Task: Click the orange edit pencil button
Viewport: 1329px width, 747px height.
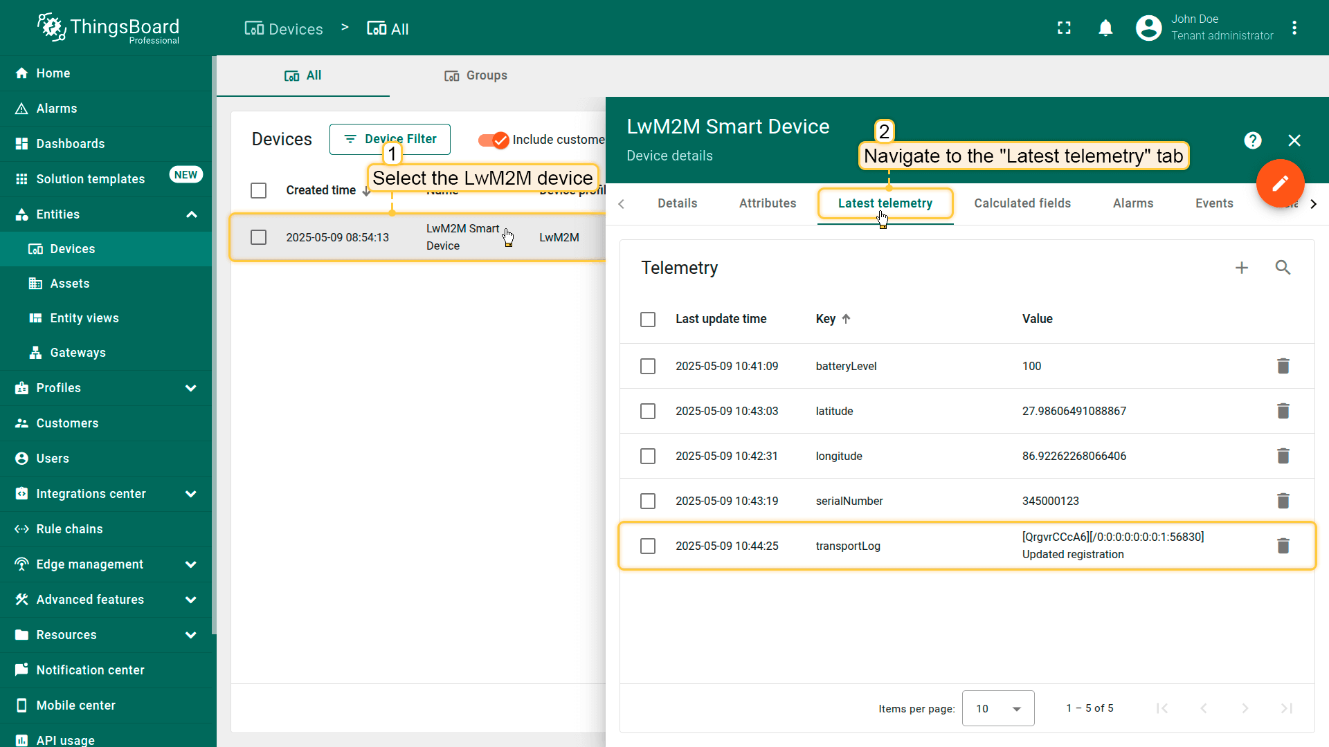Action: tap(1280, 183)
